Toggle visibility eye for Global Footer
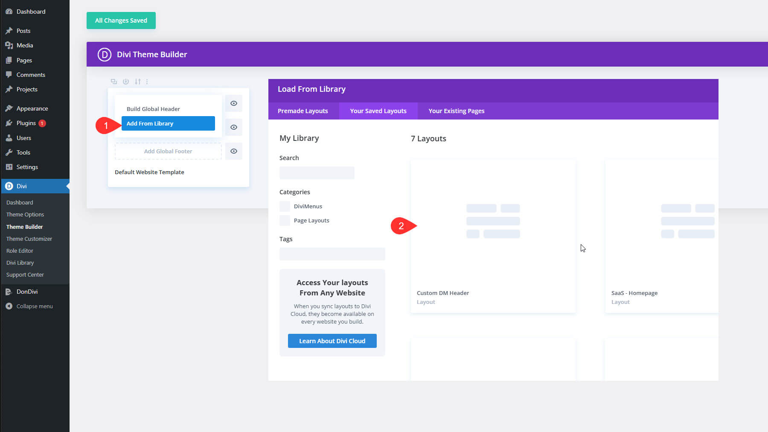768x432 pixels. 234,151
